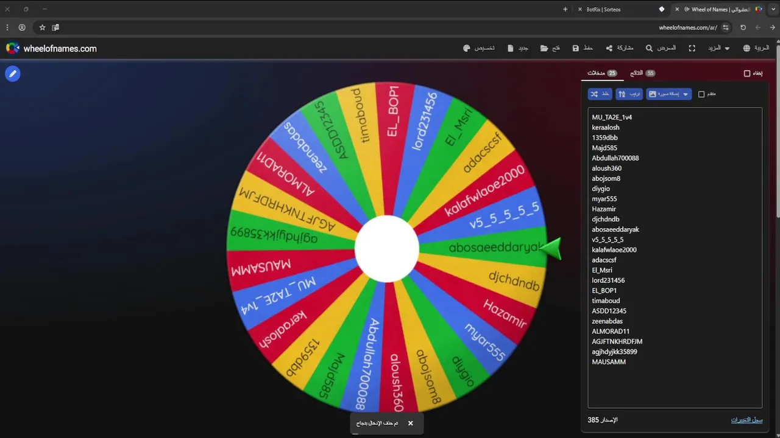Open the changelog link (سجل التغييرات)
The height and width of the screenshot is (438, 780).
click(x=746, y=420)
